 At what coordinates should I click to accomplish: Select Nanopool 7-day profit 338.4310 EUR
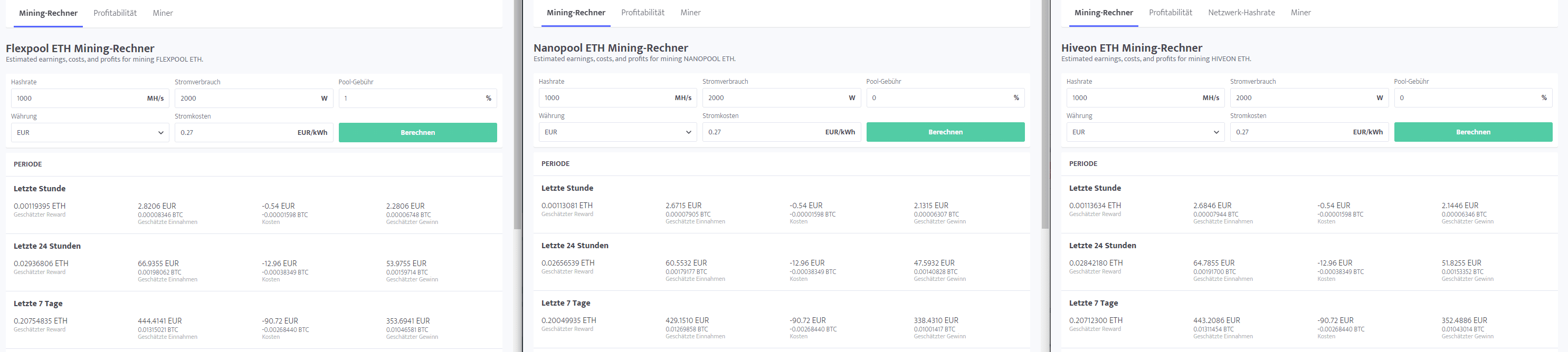point(936,320)
